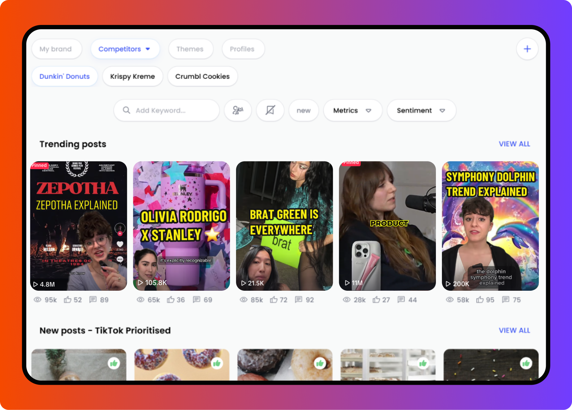Click thumbs-up badge on sprinkle donut post
The width and height of the screenshot is (572, 410).
pyautogui.click(x=217, y=364)
